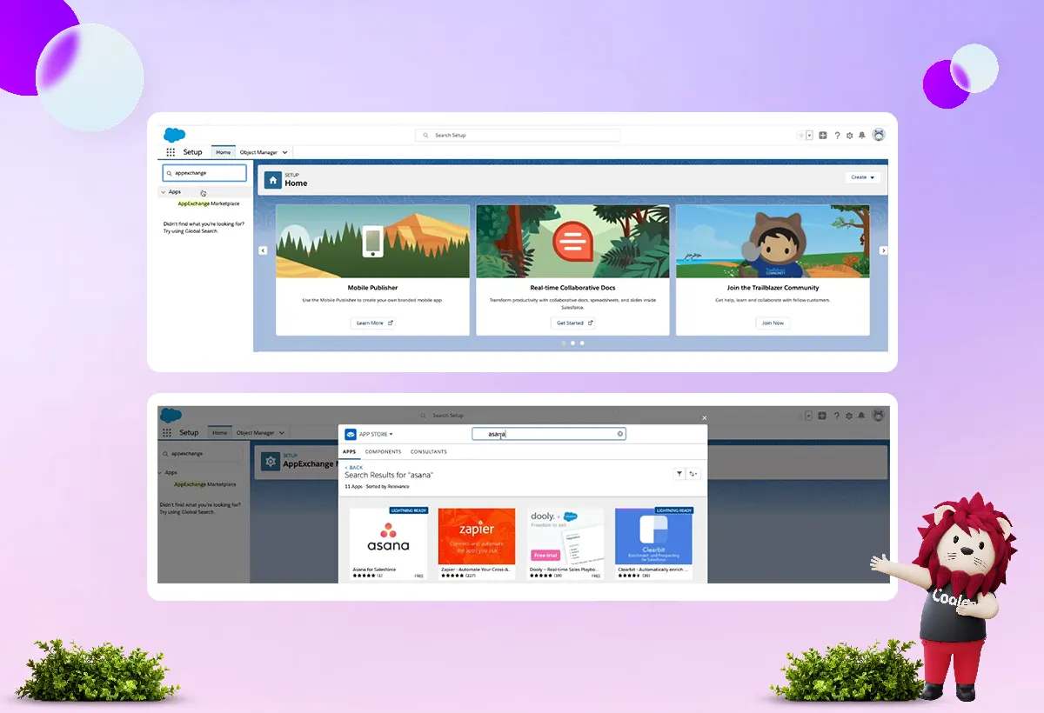Viewport: 1044px width, 713px height.
Task: Click Get Started on Real-time Collaborative Docs card
Action: 573,323
